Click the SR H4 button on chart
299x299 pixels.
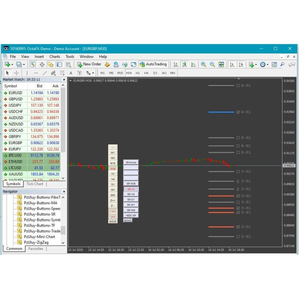click(x=131, y=194)
